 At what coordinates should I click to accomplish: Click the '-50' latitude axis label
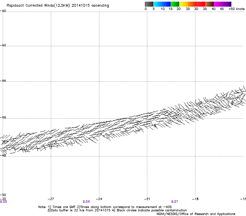3,195
